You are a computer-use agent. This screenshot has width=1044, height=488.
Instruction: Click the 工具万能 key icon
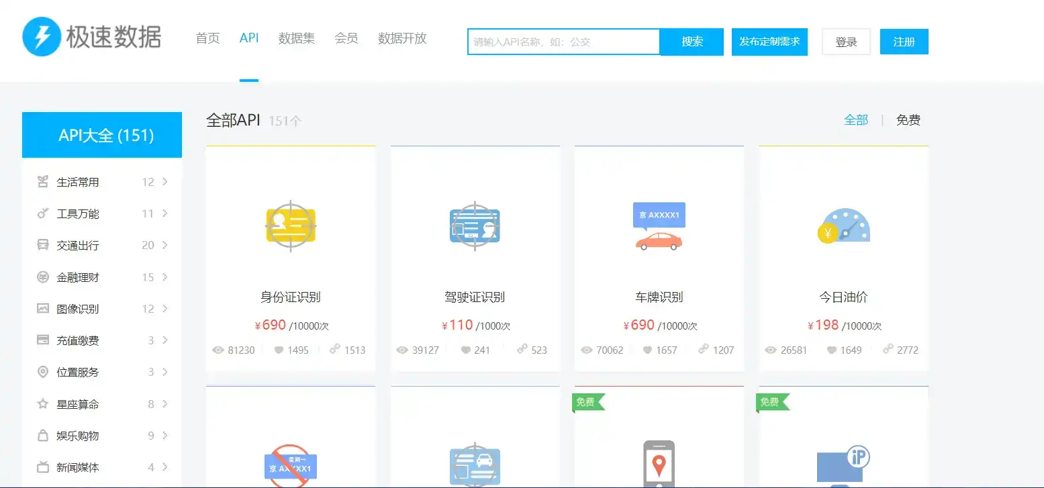tap(43, 213)
